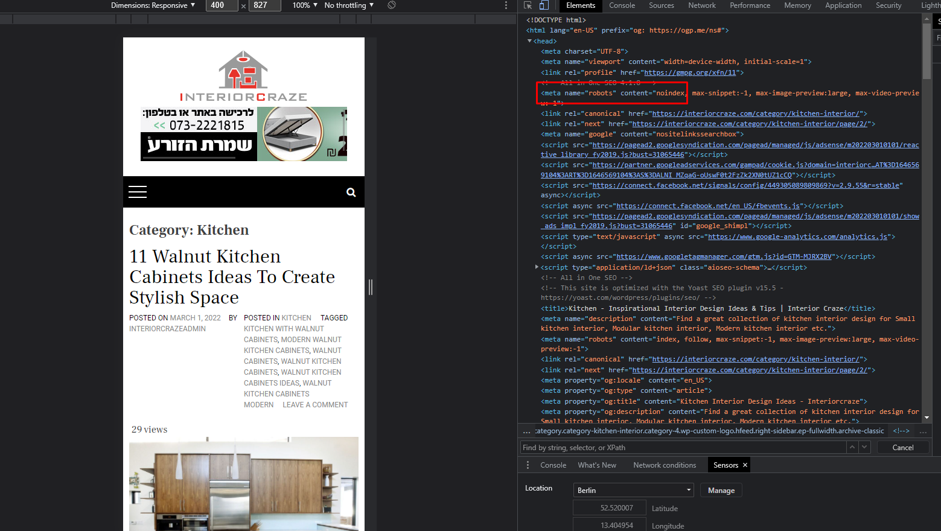Select the What's New drawer tab
Viewport: 941px width, 531px height.
pos(597,465)
